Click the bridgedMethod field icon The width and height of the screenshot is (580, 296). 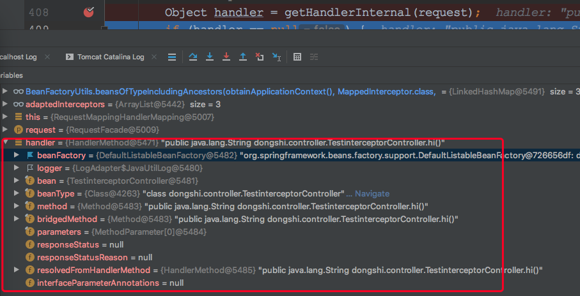pyautogui.click(x=29, y=219)
